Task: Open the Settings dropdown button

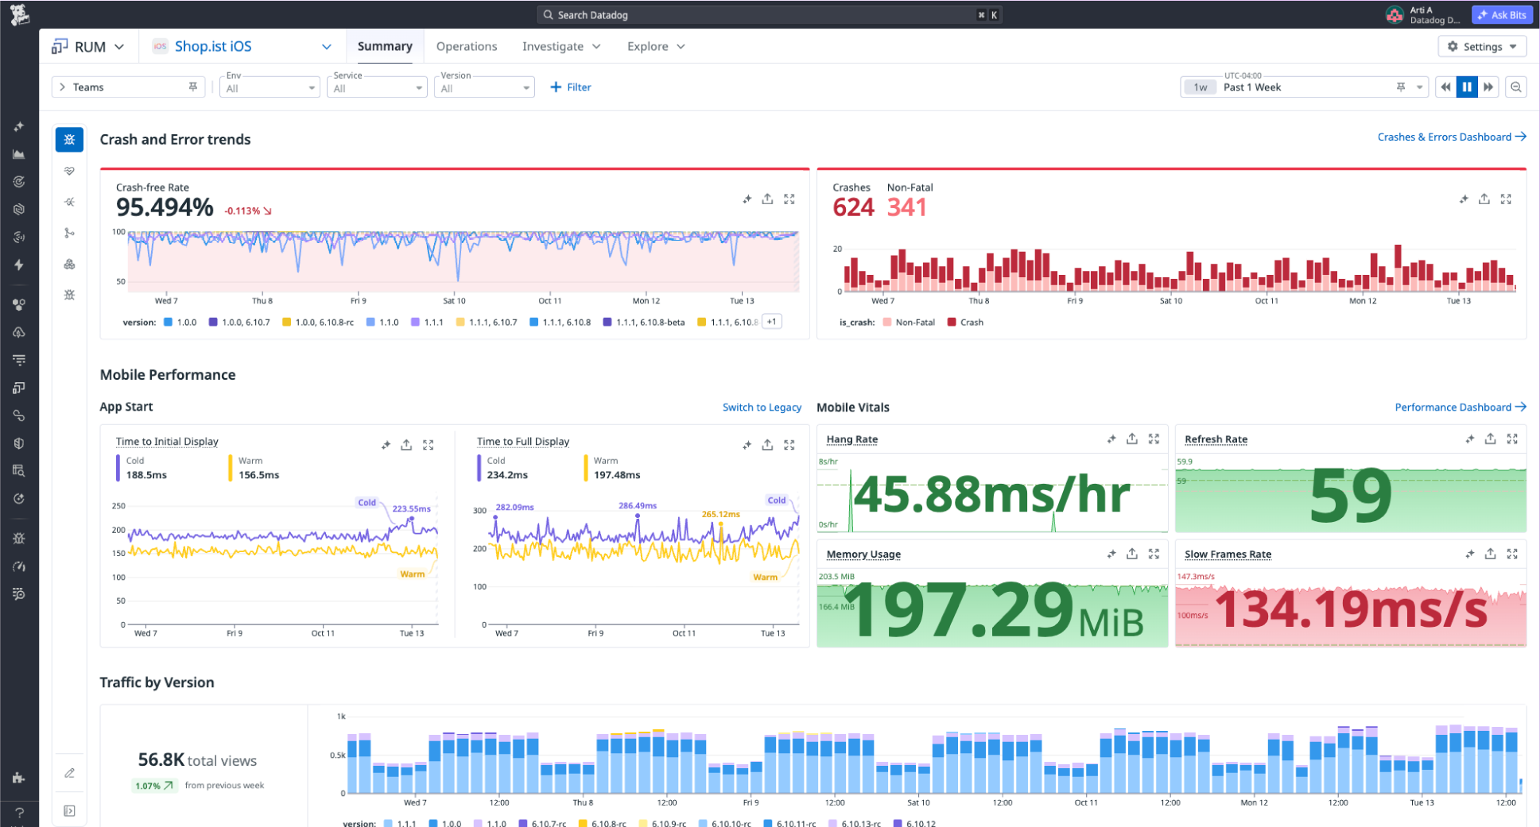Action: [x=1482, y=47]
